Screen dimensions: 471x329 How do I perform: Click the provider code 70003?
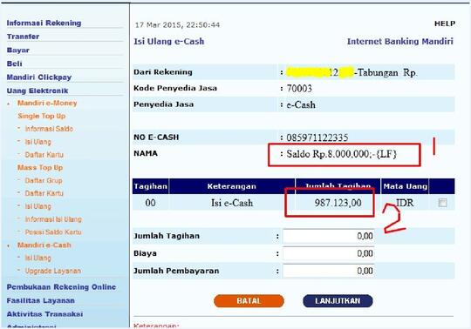pyautogui.click(x=299, y=89)
